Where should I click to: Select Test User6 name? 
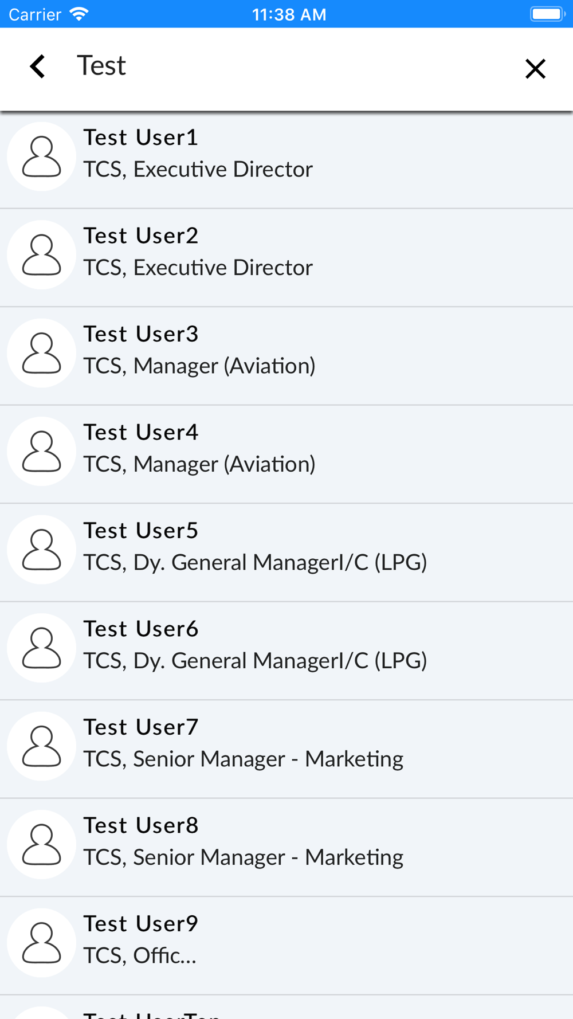[x=141, y=629]
